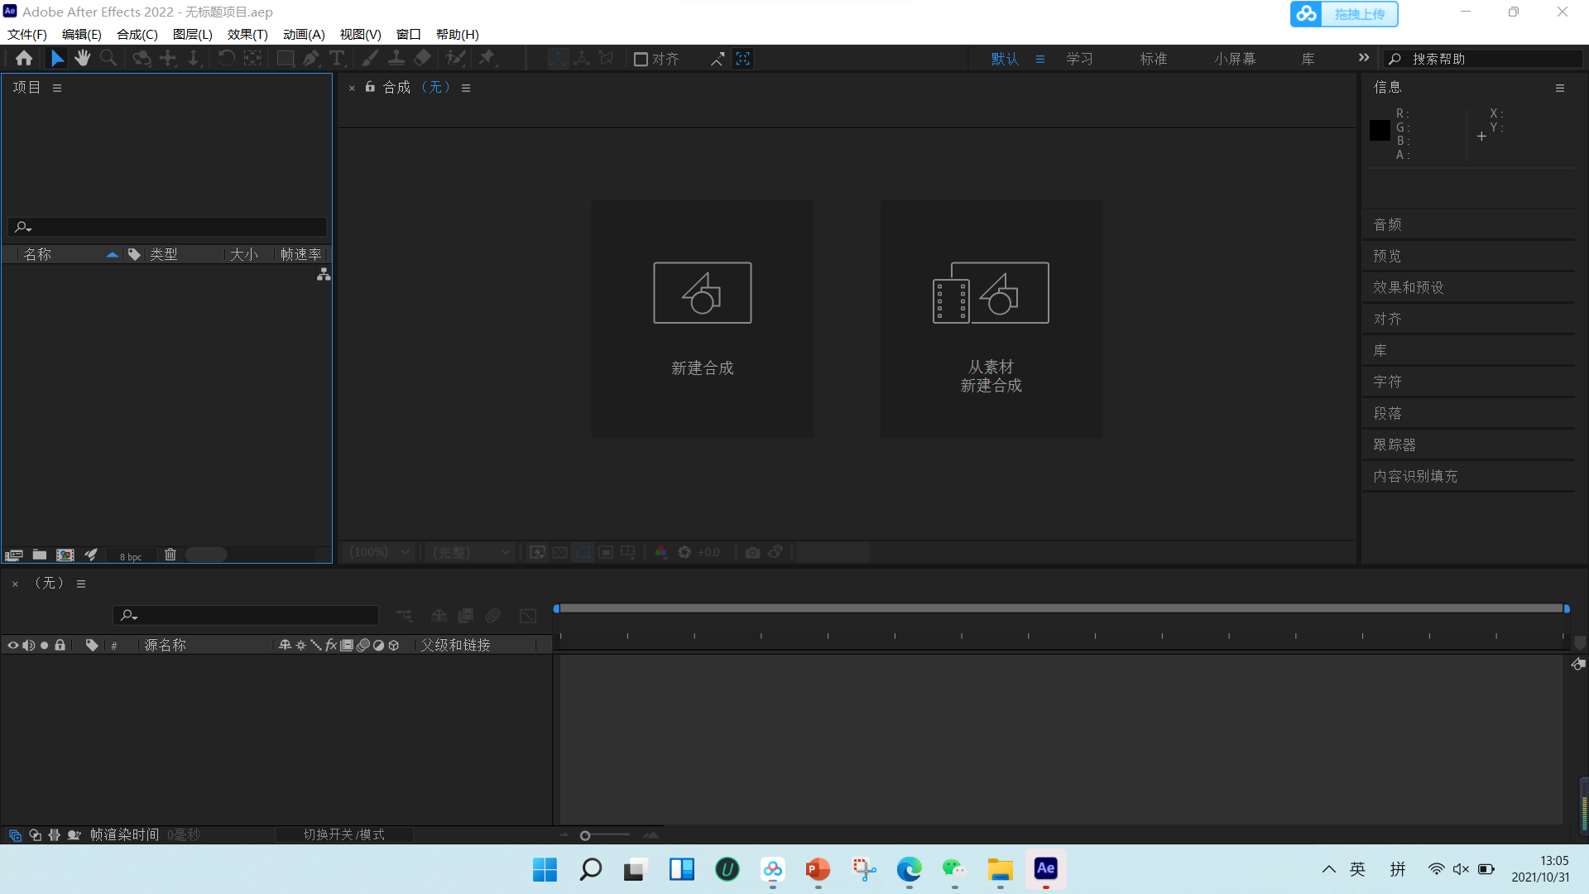The image size is (1589, 894).
Task: Enable the 对齐 snapping checkbox in the toolbar
Action: [x=642, y=59]
